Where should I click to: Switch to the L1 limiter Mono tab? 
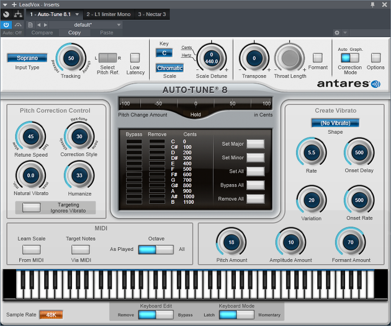pyautogui.click(x=109, y=14)
